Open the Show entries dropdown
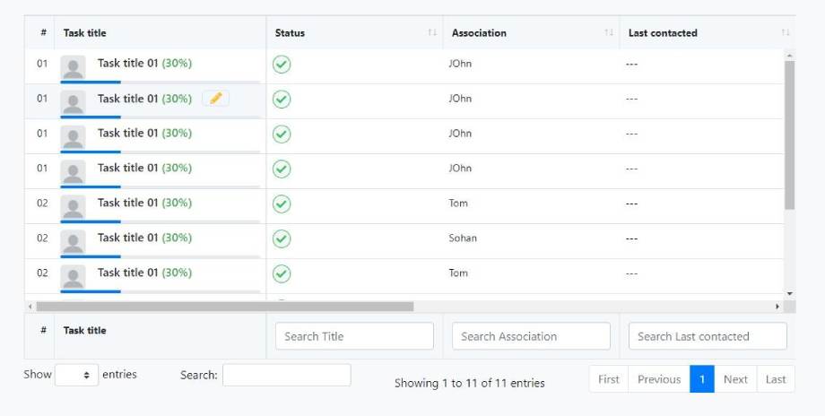The width and height of the screenshot is (825, 416). pos(77,375)
